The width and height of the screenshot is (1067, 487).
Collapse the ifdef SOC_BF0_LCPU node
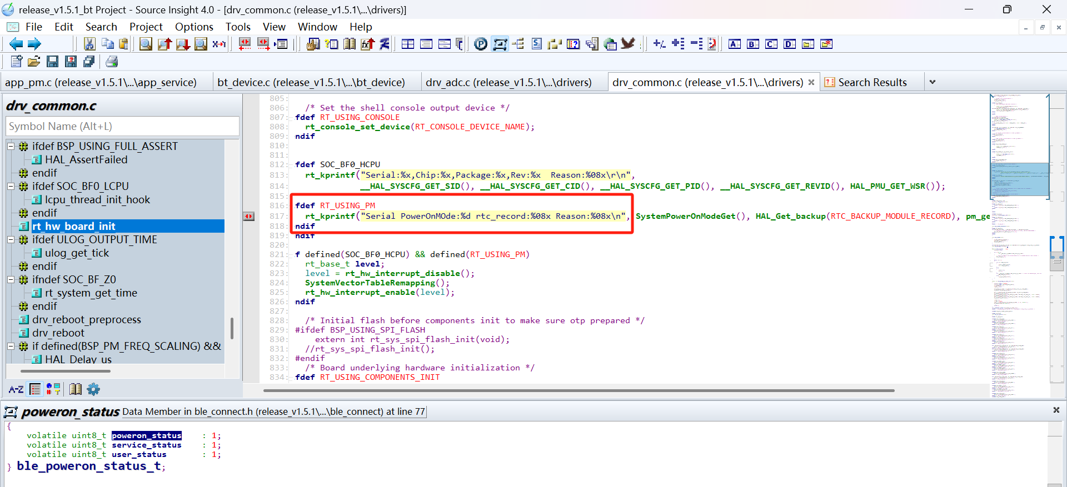tap(11, 186)
